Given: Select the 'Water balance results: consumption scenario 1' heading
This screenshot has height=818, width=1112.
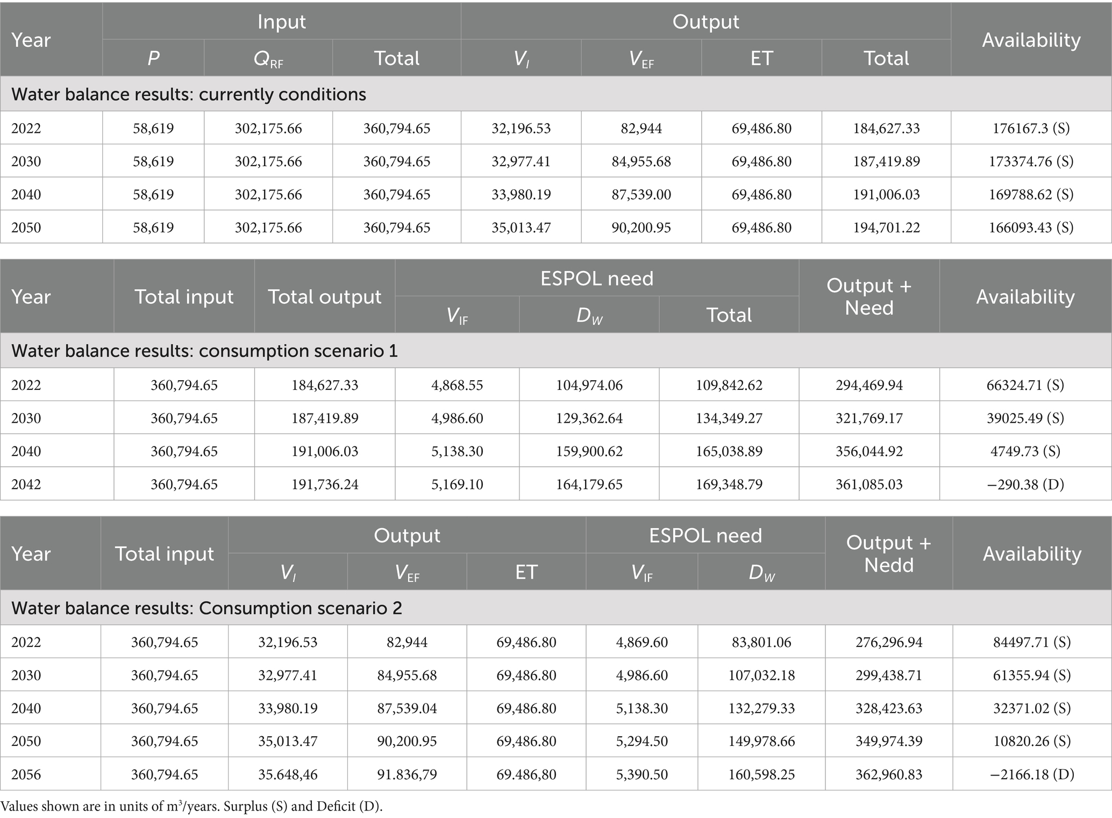Looking at the screenshot, I should click(x=204, y=351).
